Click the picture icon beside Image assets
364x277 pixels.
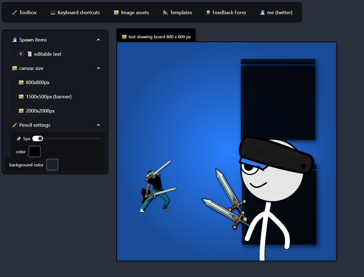[116, 13]
